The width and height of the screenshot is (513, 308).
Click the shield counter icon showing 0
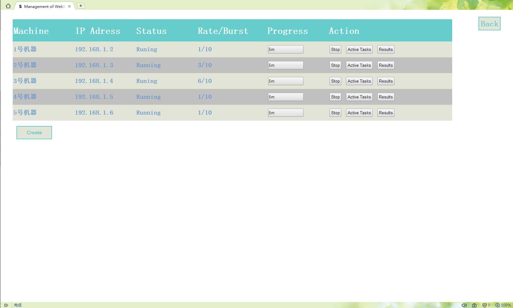[486, 305]
